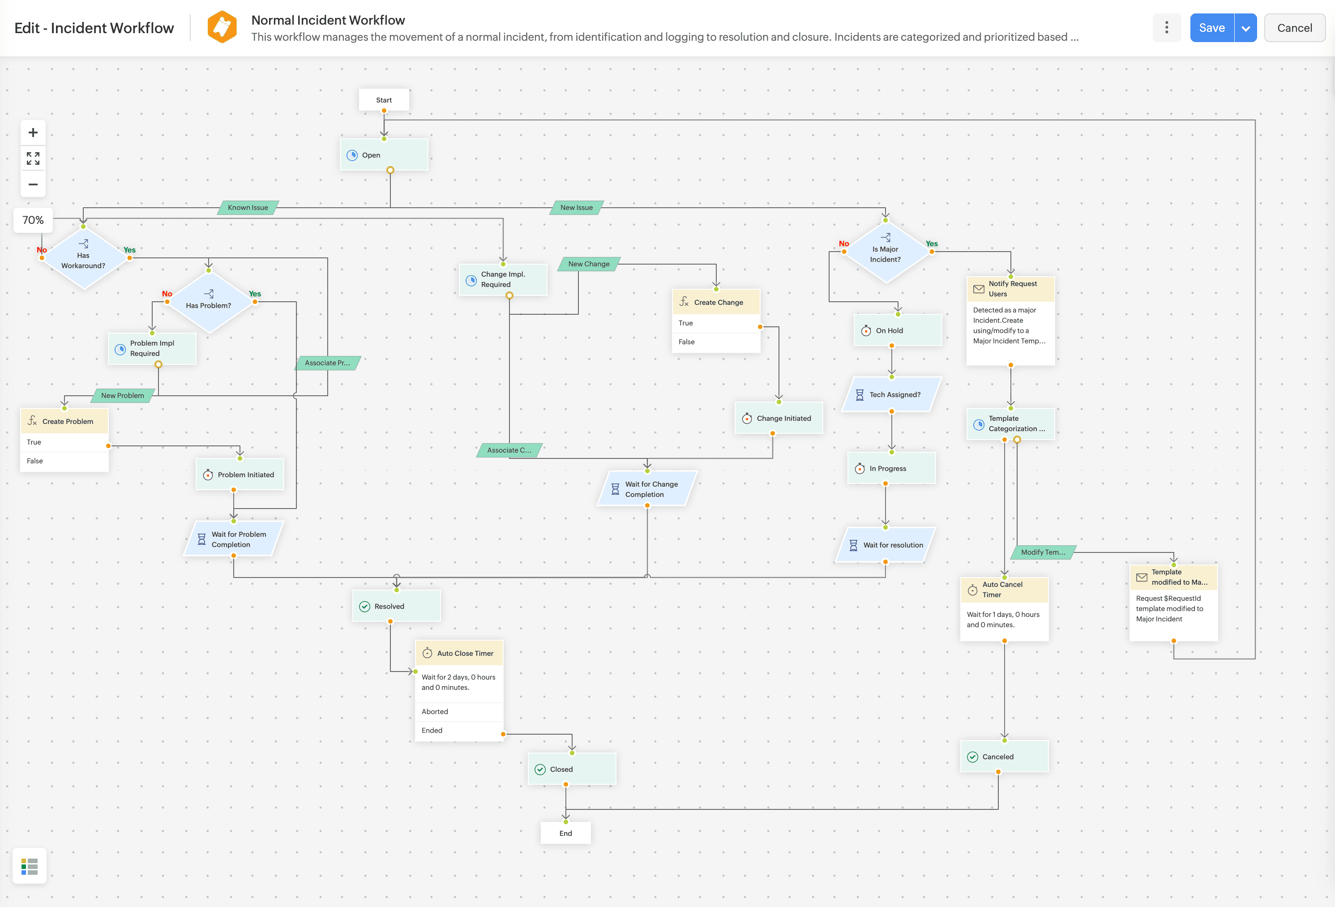
Task: Select the Start node
Action: click(x=384, y=99)
